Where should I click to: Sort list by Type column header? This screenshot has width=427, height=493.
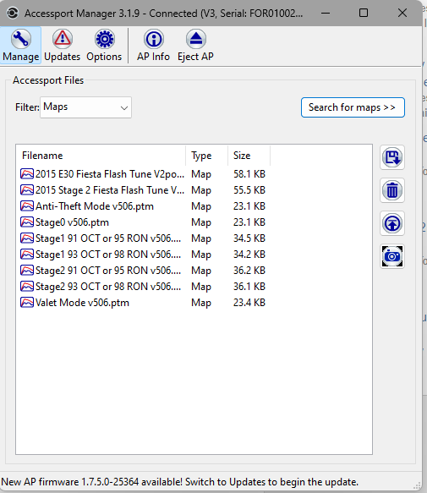[x=207, y=156]
